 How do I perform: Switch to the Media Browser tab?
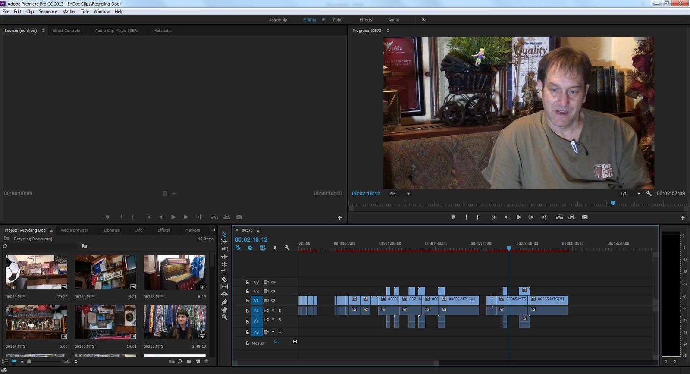pyautogui.click(x=74, y=230)
